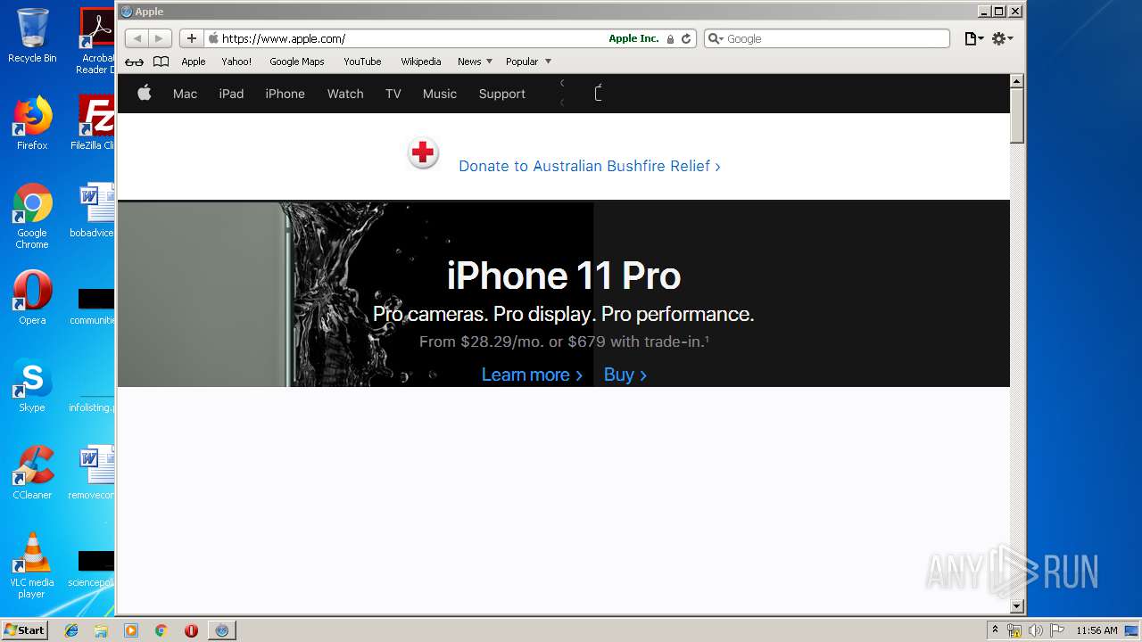Expand the News bookmarks folder
This screenshot has width=1142, height=642.
pos(475,62)
